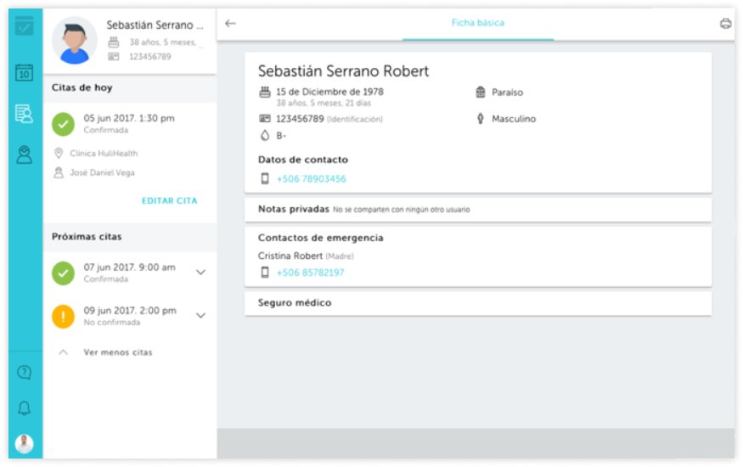Open the notifications bell icon
Viewport: 743px width, 467px height.
click(25, 408)
